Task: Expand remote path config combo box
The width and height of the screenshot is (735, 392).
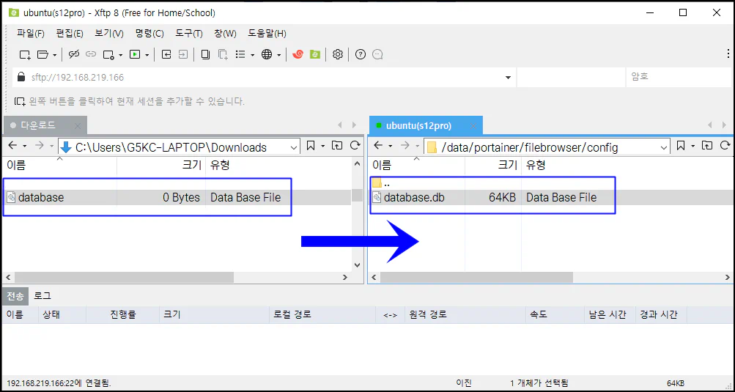Action: click(x=664, y=147)
